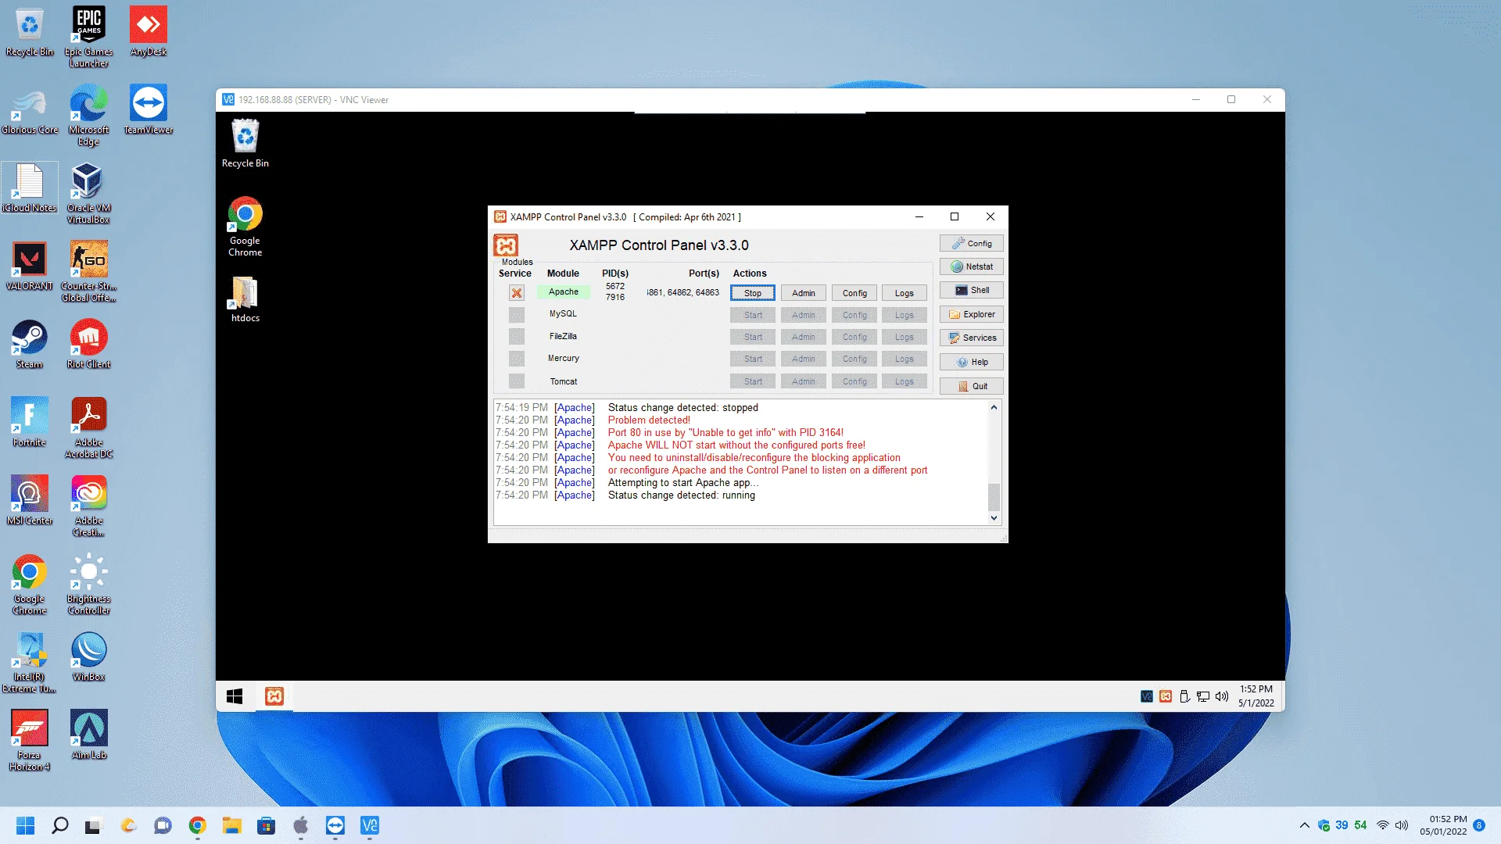Click VNC Viewer in host taskbar
Viewport: 1501px width, 844px height.
click(x=369, y=825)
